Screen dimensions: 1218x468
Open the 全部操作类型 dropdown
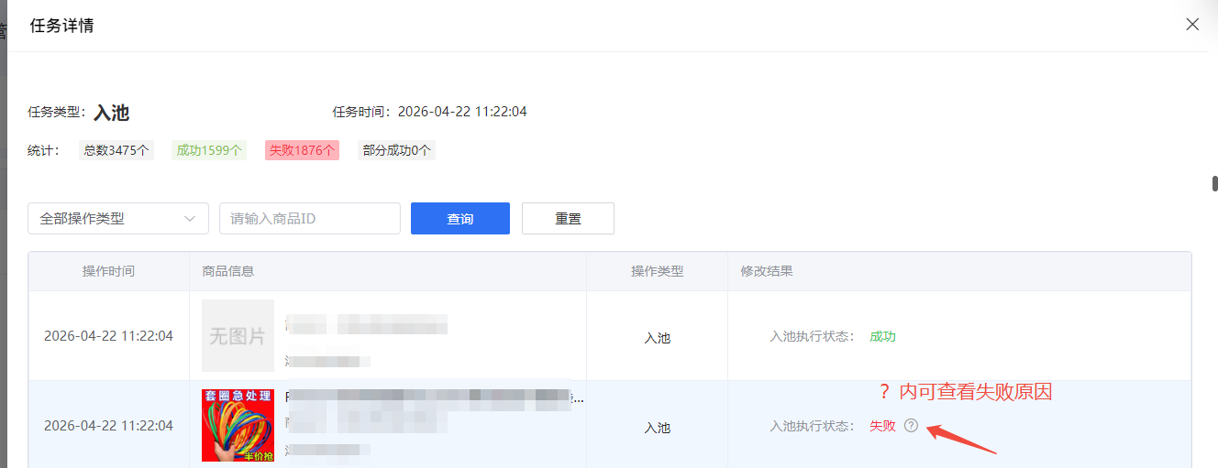(117, 219)
